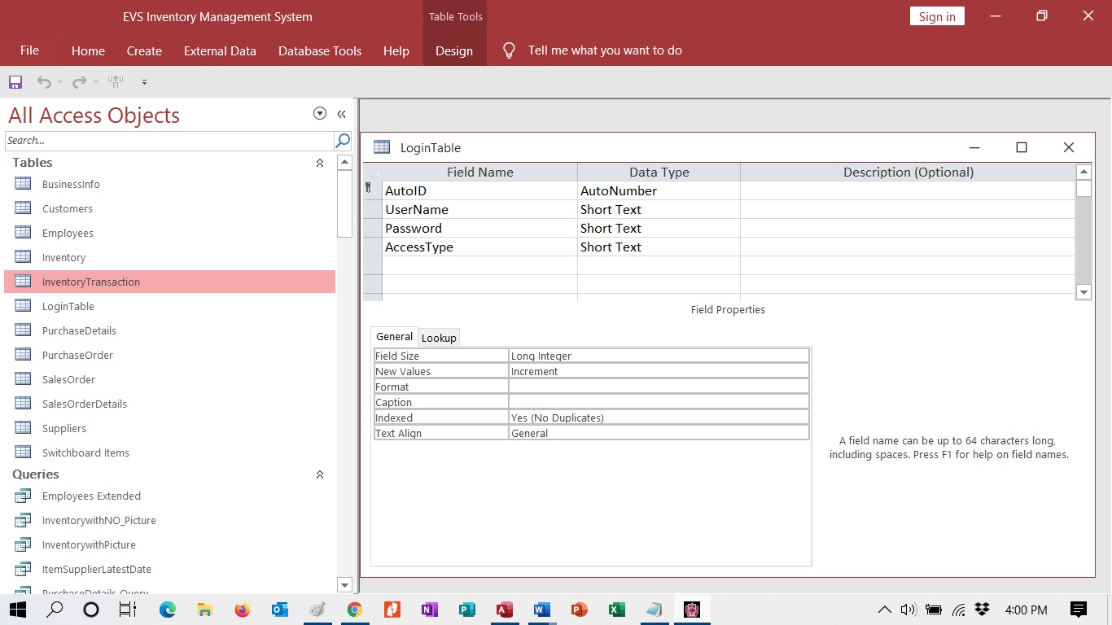Click the Undo arrow icon
The width and height of the screenshot is (1112, 625).
click(43, 82)
